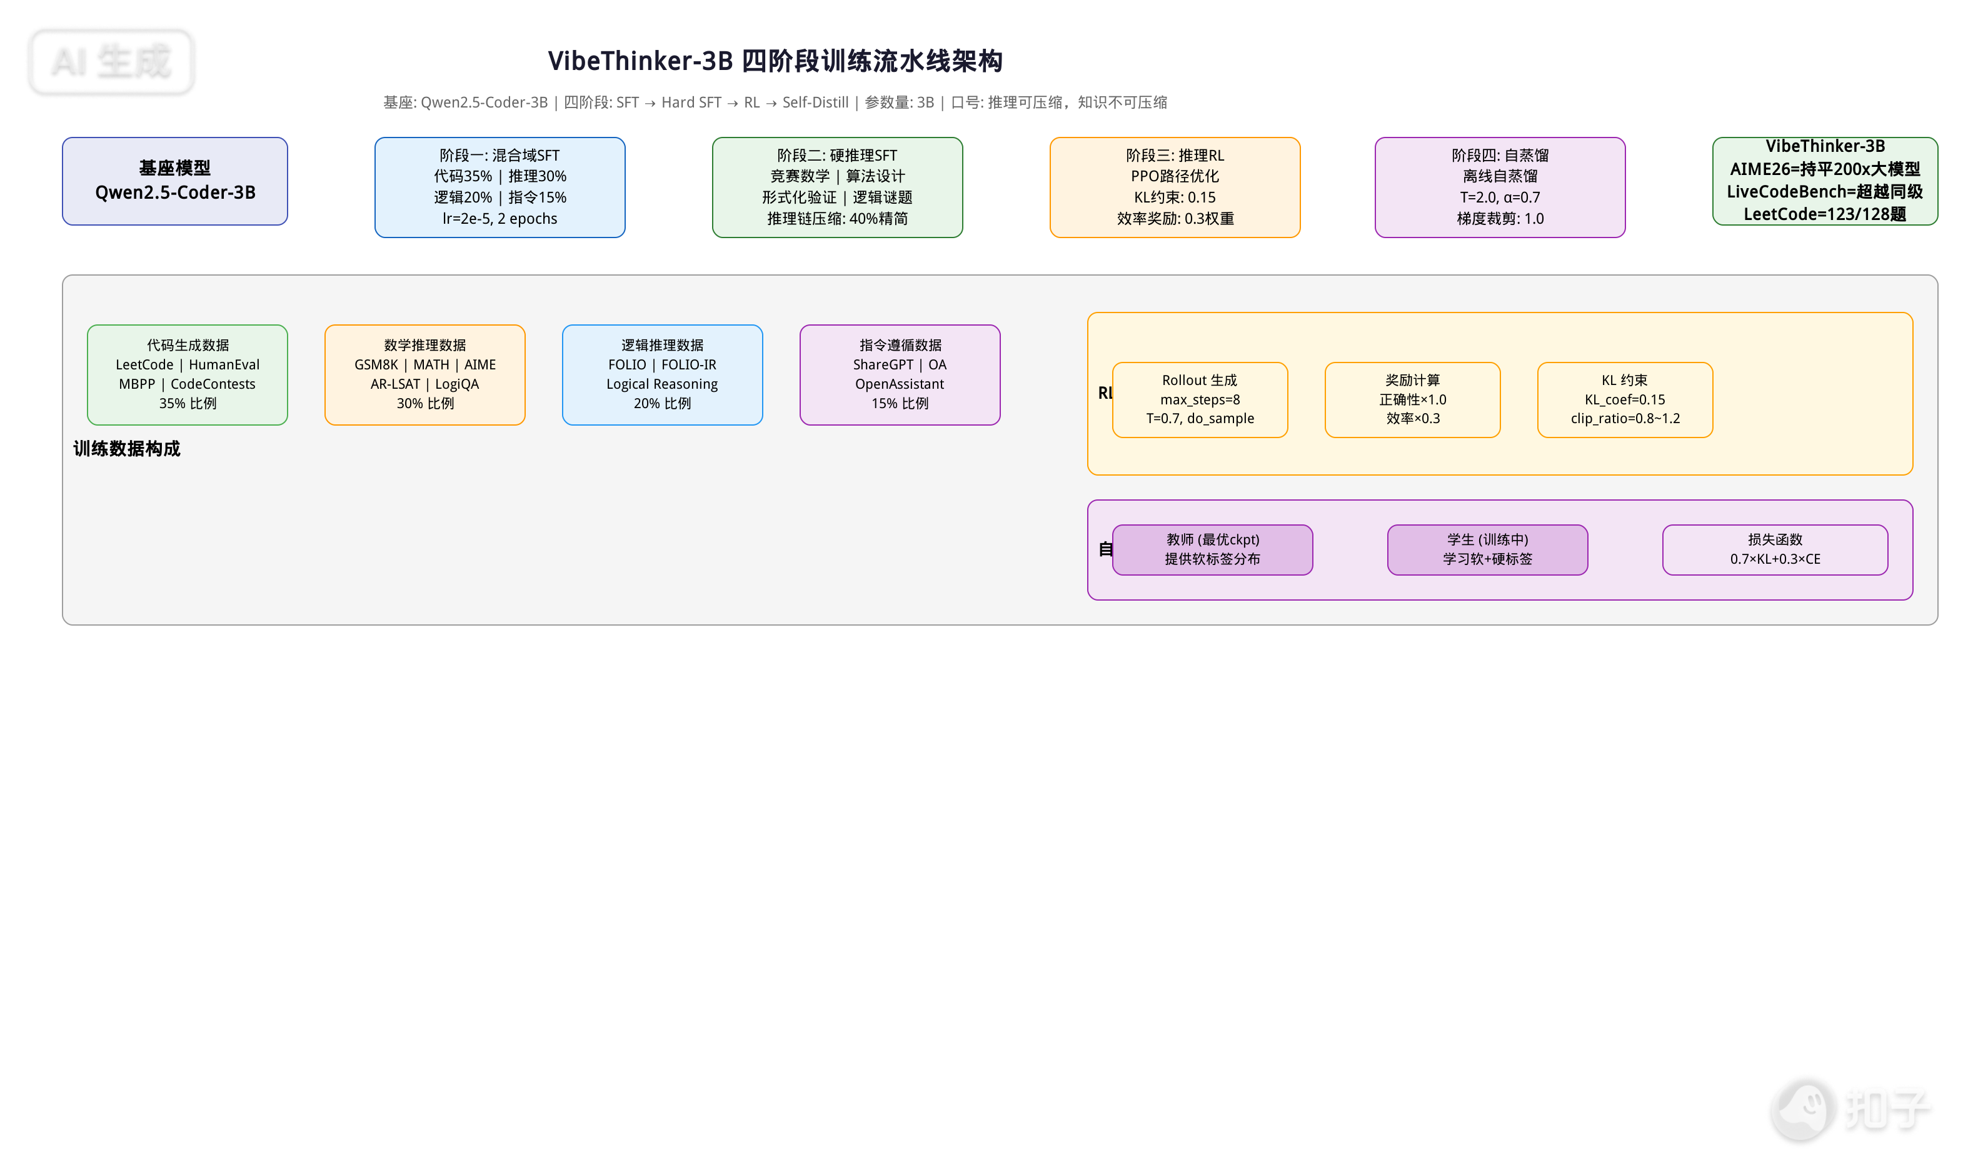The width and height of the screenshot is (1963, 1175).
Task: Select the KL 约束 box
Action: pyautogui.click(x=1625, y=400)
